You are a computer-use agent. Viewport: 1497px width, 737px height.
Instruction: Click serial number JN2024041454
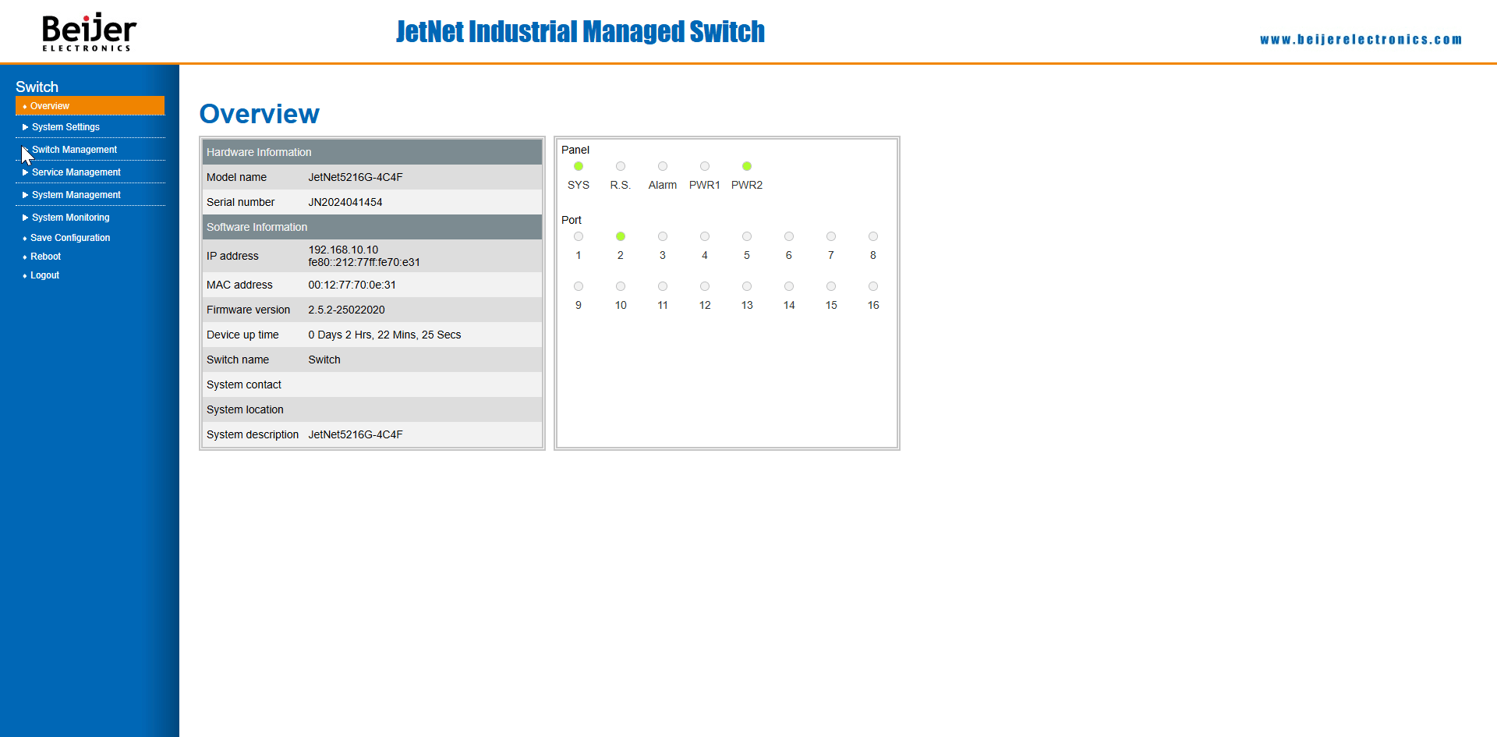click(x=345, y=202)
